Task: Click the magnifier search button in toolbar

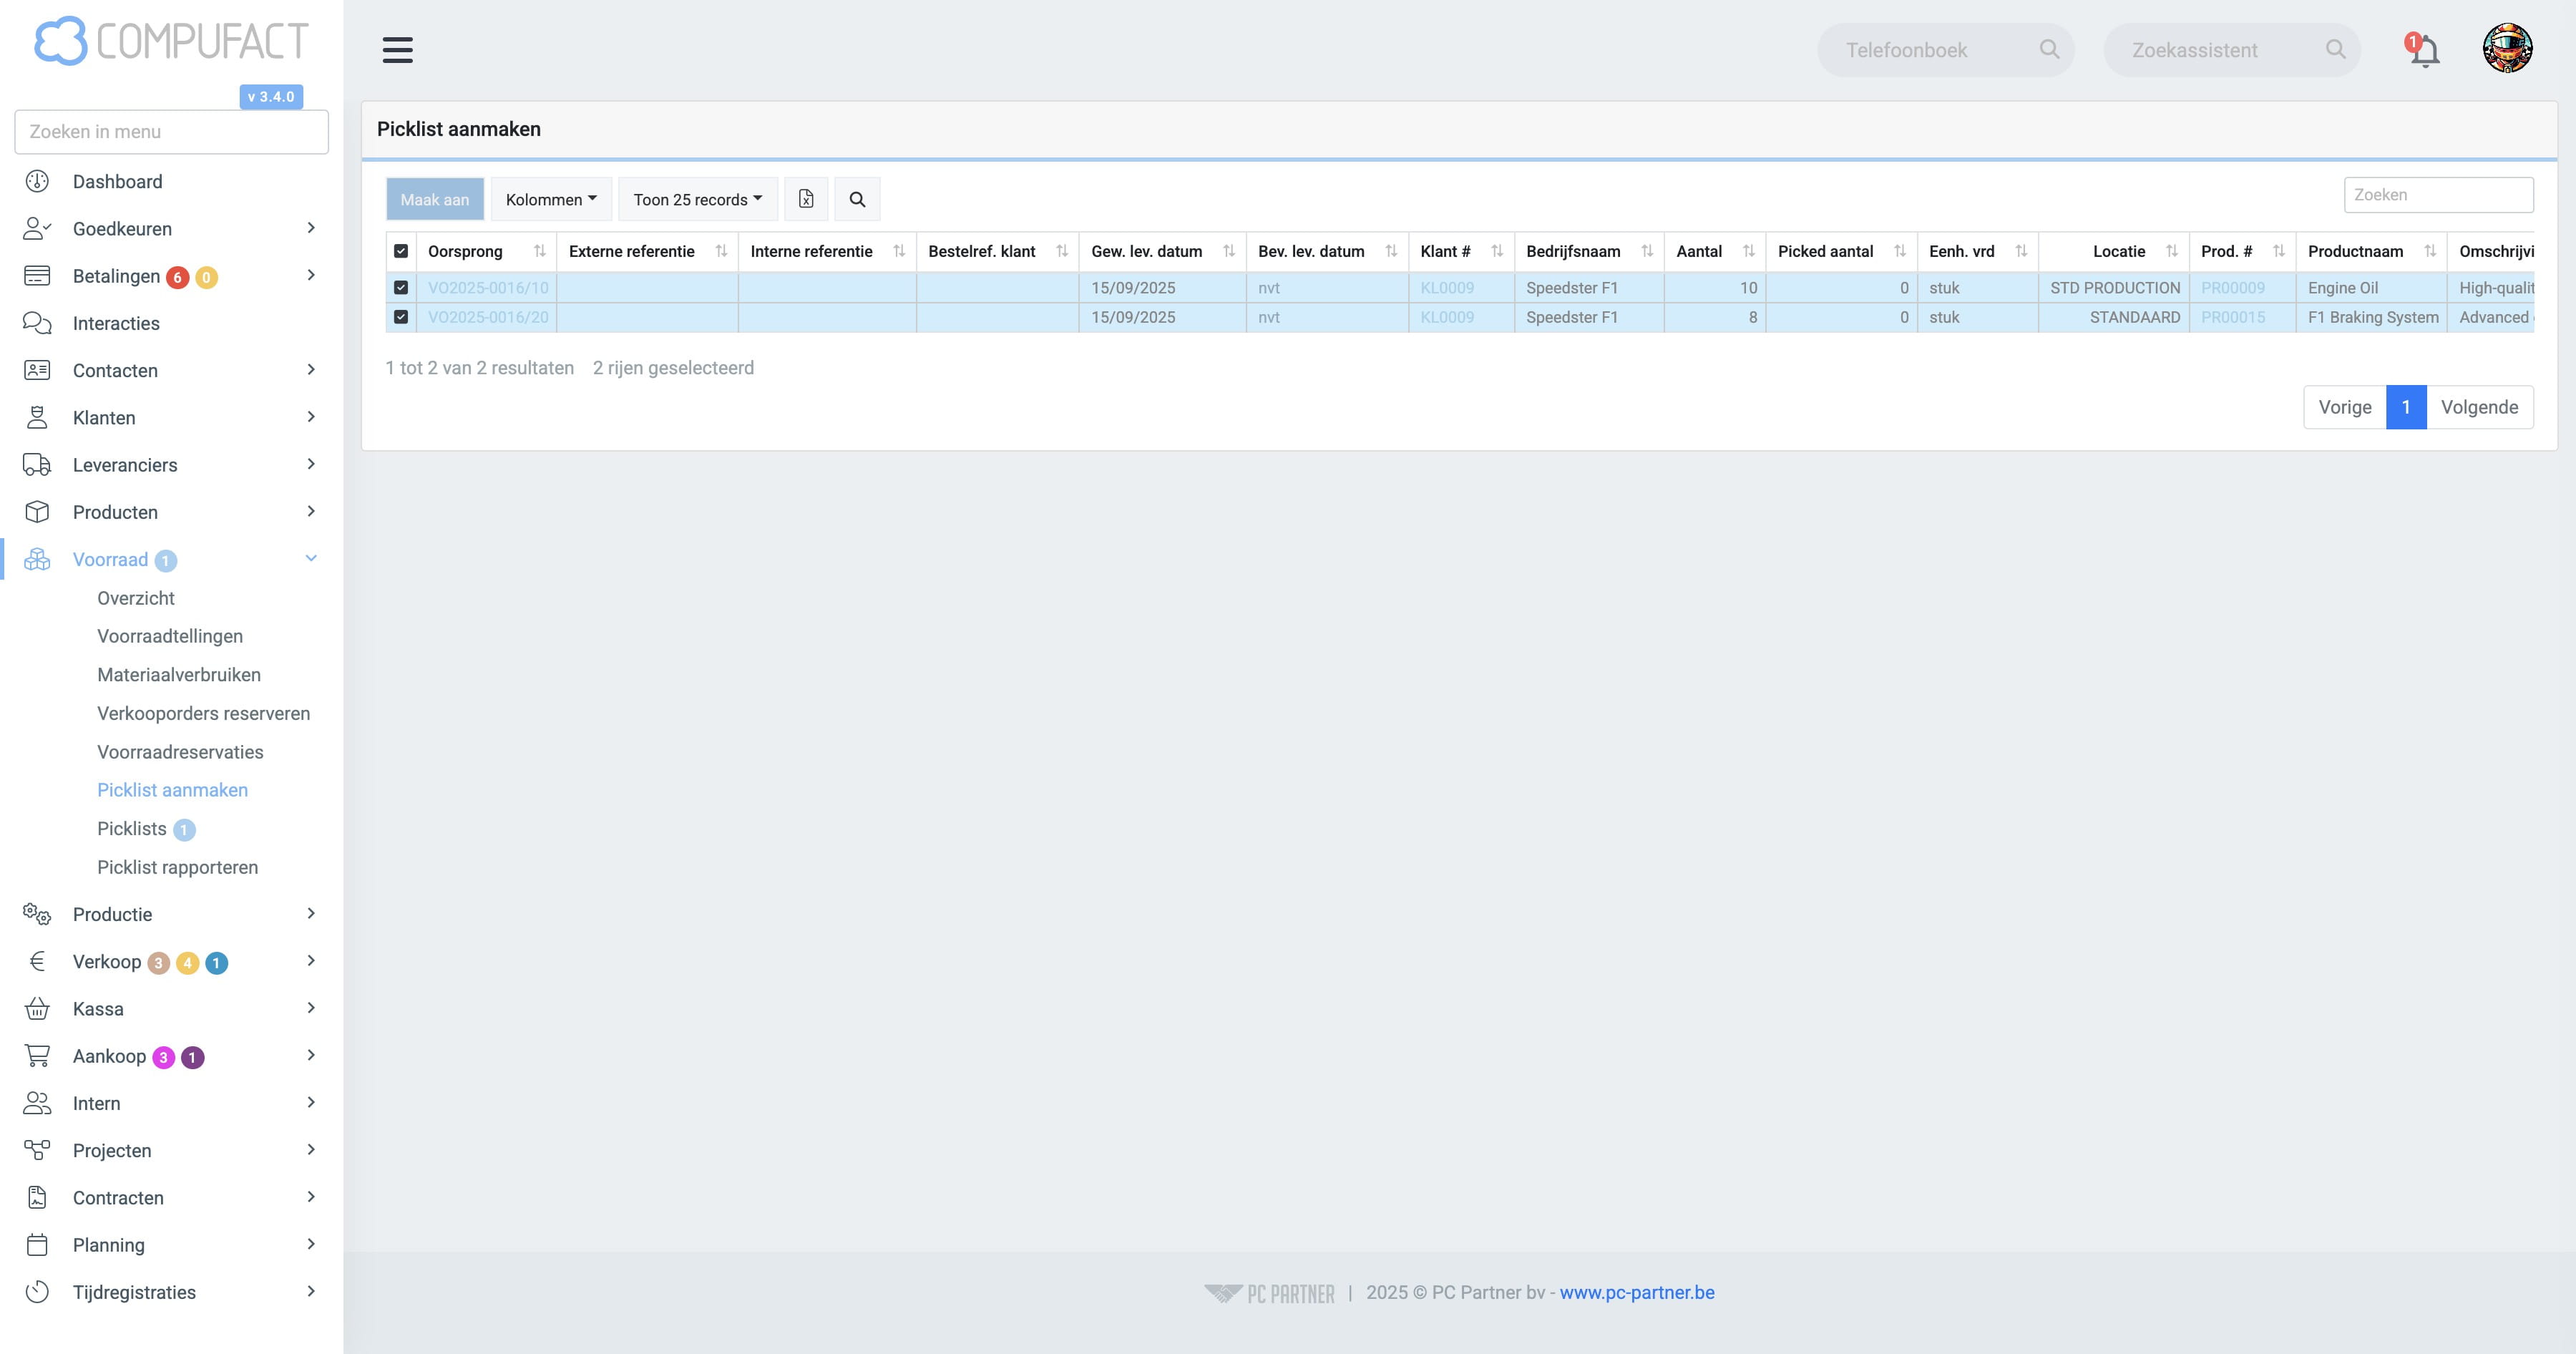Action: [857, 199]
